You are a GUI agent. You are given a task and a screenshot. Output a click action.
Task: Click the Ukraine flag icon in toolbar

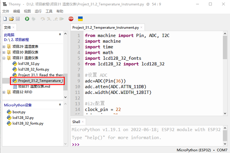coord(80,19)
